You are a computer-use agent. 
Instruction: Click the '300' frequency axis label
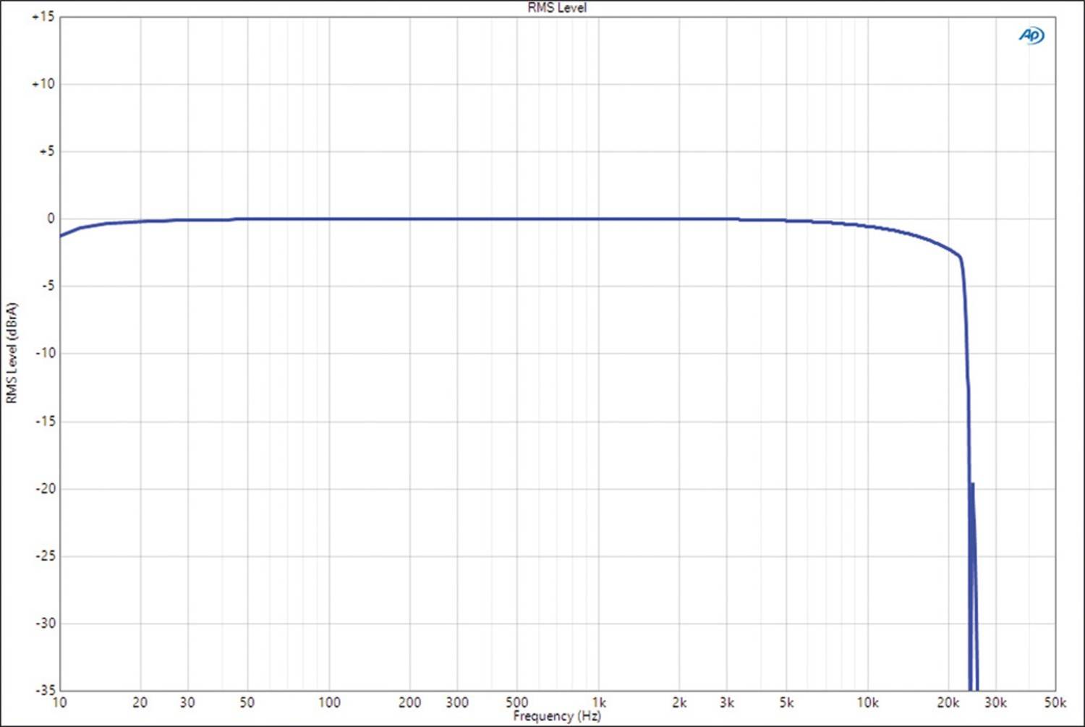pyautogui.click(x=457, y=702)
